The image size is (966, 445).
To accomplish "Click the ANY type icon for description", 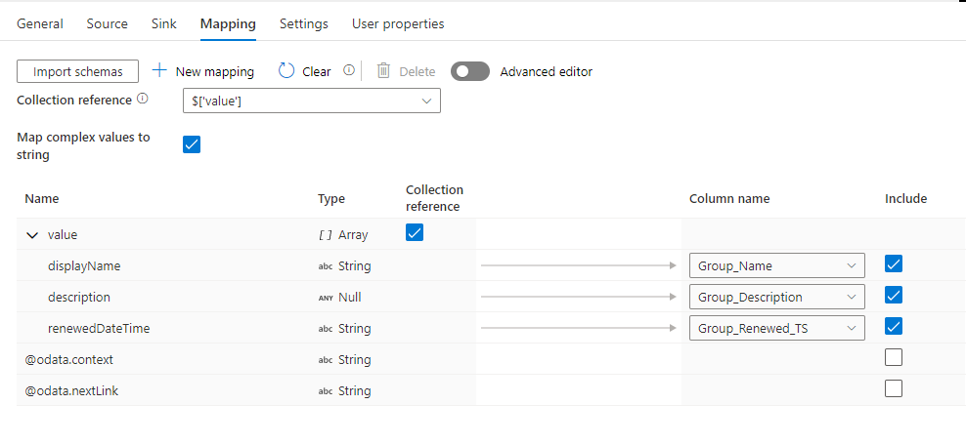I will click(x=326, y=298).
